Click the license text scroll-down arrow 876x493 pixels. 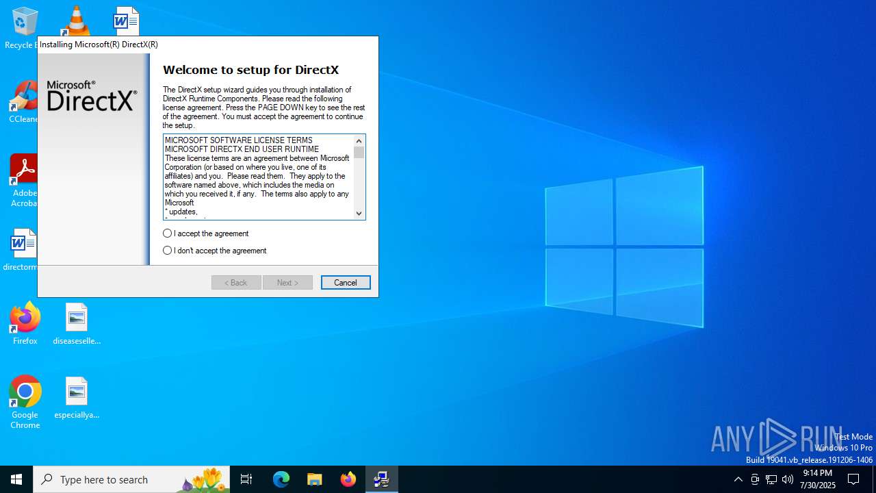[x=359, y=213]
